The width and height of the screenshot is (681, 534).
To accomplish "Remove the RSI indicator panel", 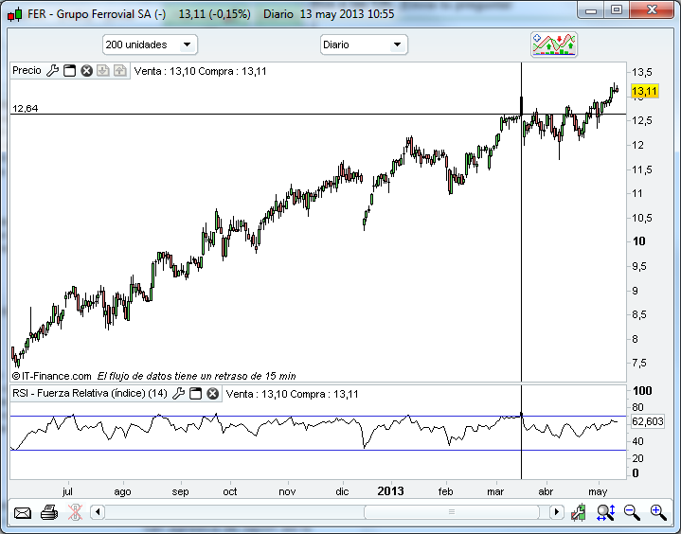I will click(212, 393).
